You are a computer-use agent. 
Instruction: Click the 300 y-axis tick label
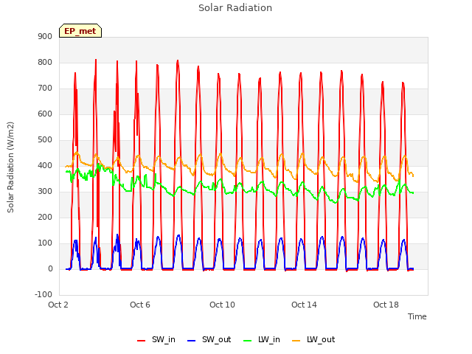45,192
